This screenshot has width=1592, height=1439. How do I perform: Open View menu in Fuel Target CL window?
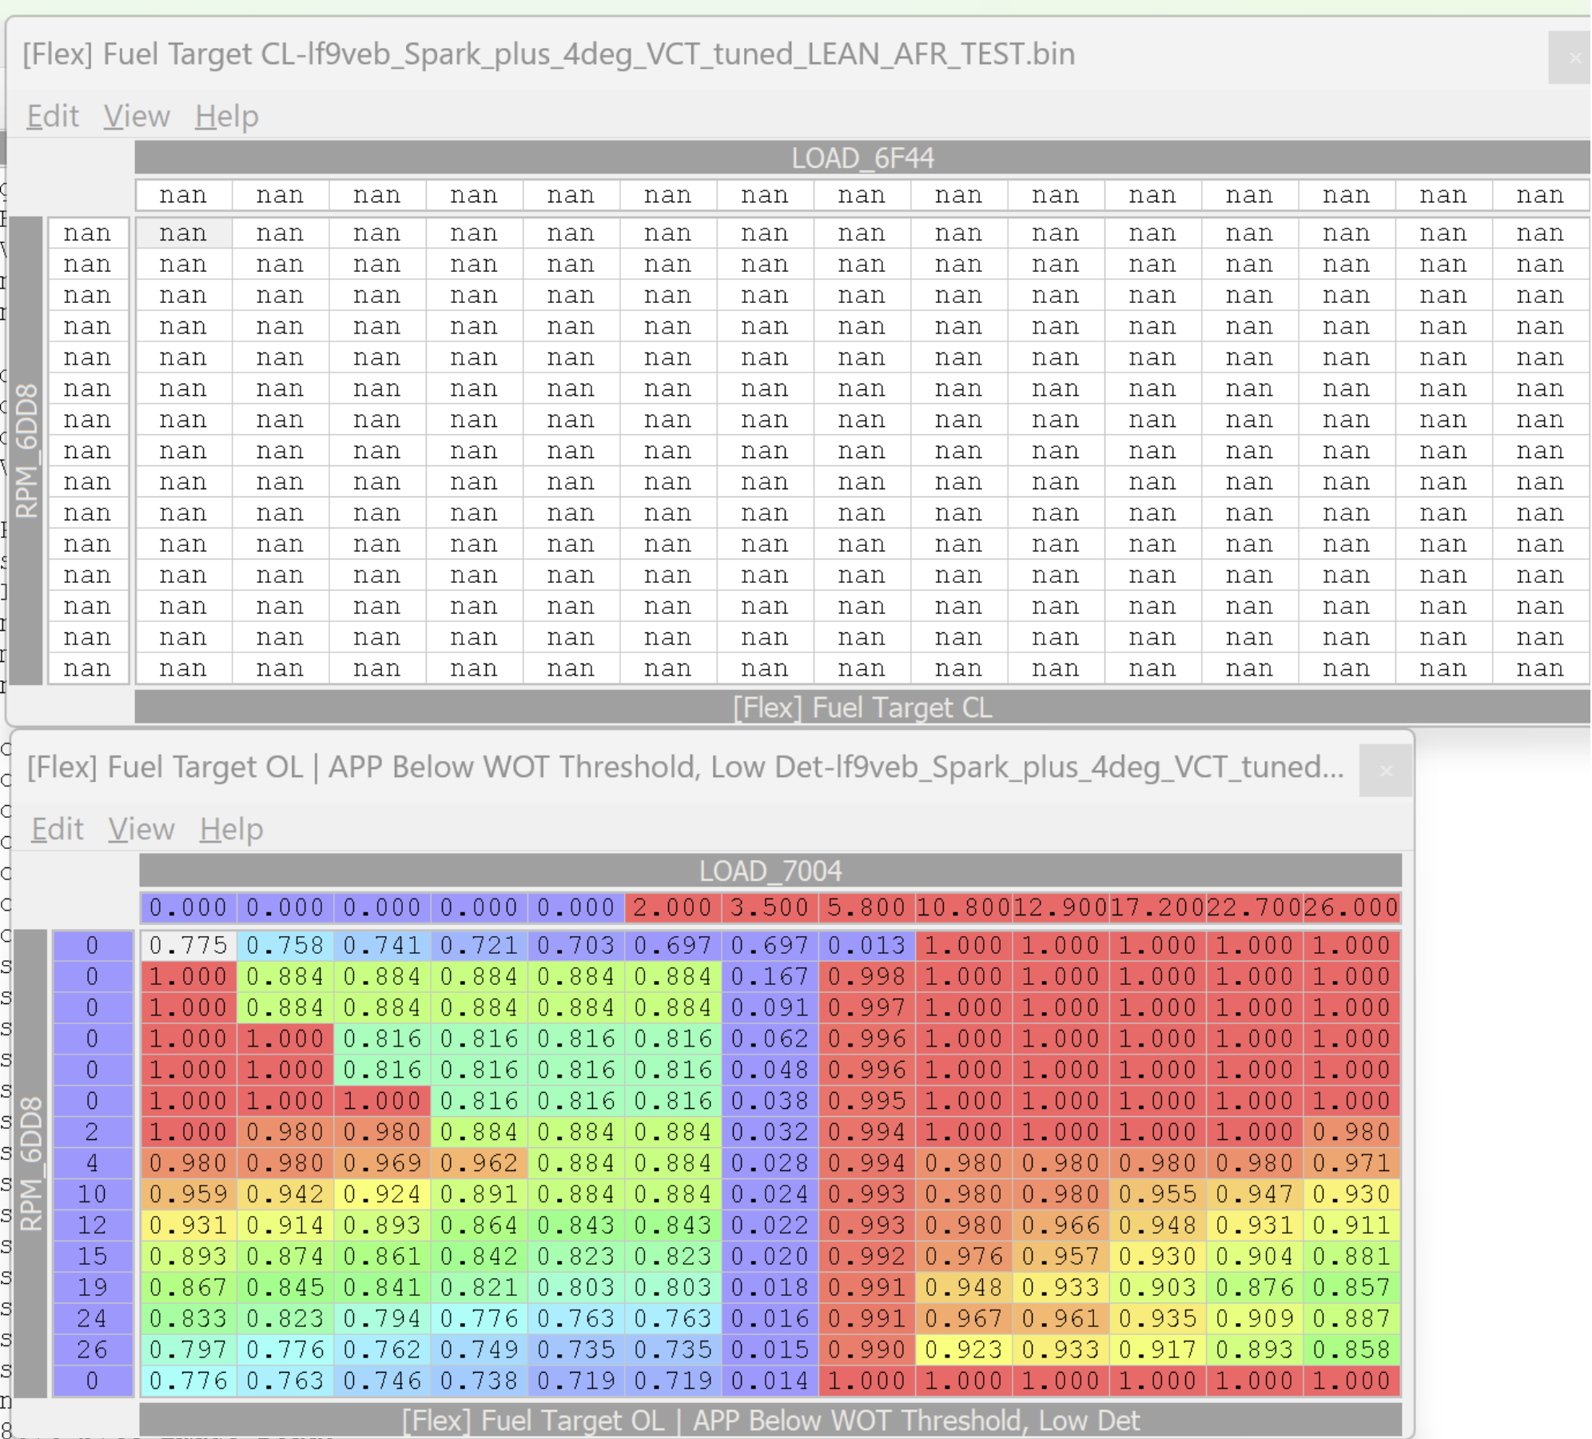137,117
